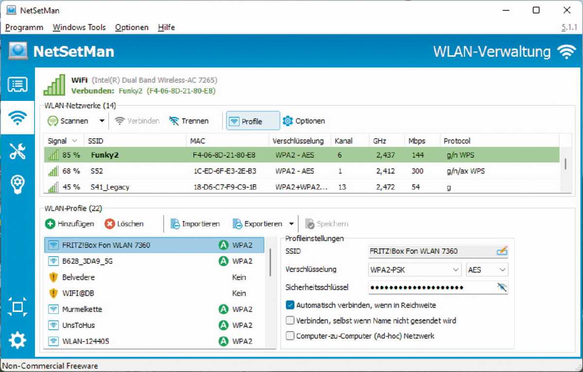Click the S52 row signal bars icon
The image size is (583, 372).
coord(53,171)
